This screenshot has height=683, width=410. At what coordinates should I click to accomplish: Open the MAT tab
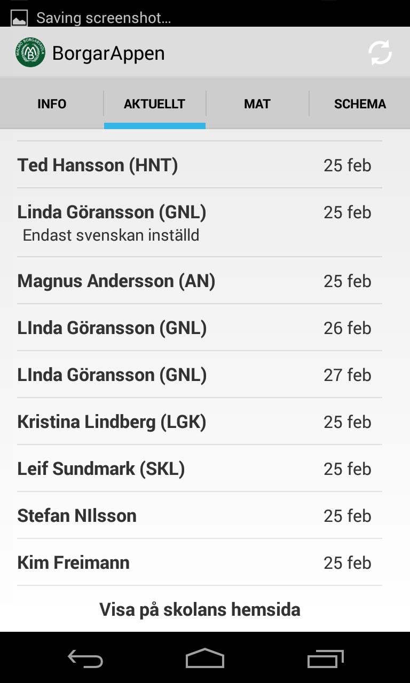click(257, 104)
